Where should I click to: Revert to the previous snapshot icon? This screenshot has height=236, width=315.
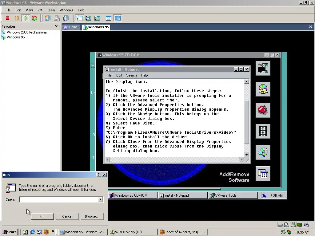pos(57,18)
